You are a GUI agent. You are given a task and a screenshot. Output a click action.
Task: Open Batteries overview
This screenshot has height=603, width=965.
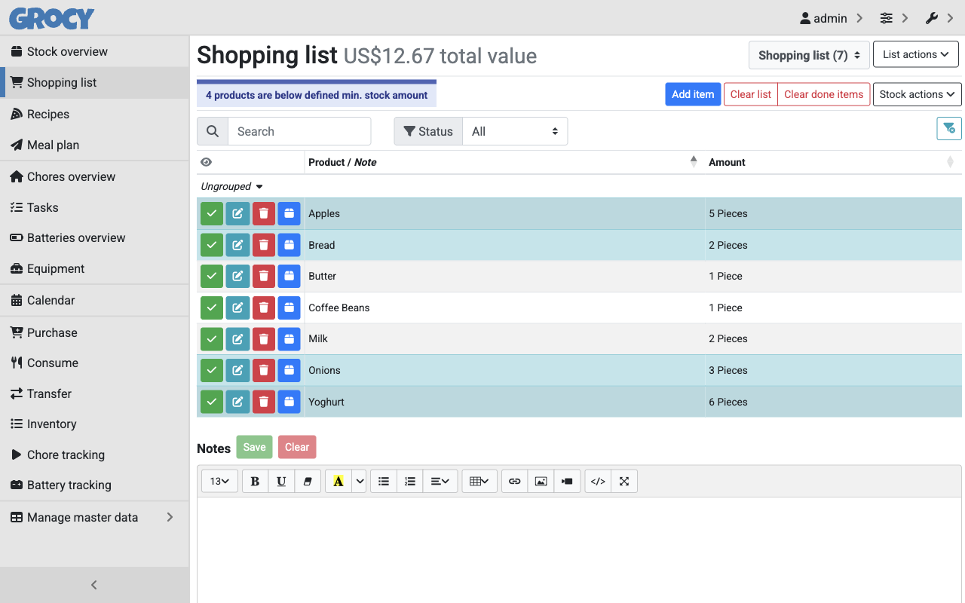tap(94, 237)
